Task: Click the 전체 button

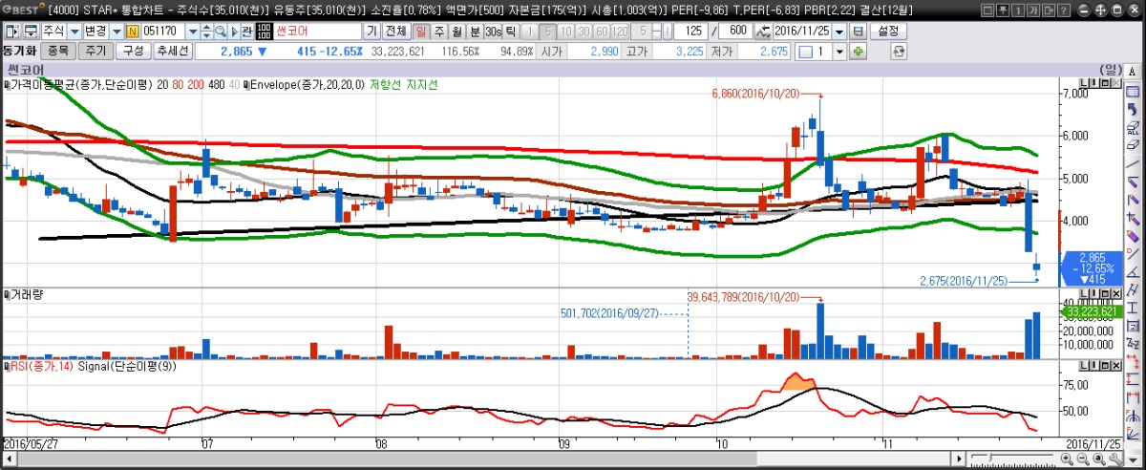Action: click(395, 32)
